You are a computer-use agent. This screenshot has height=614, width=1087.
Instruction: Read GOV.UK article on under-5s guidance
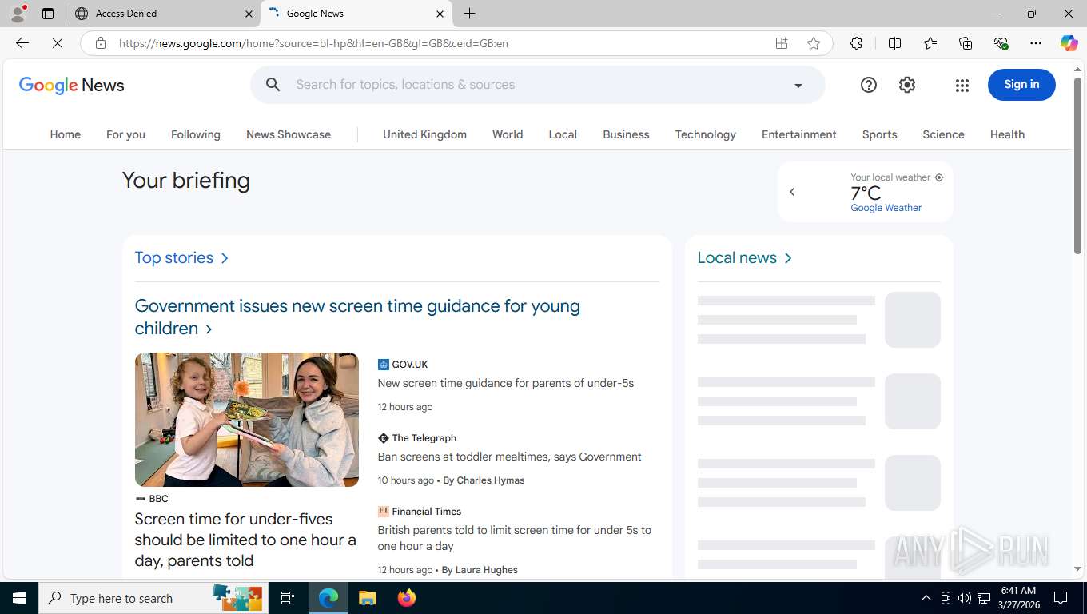[505, 383]
